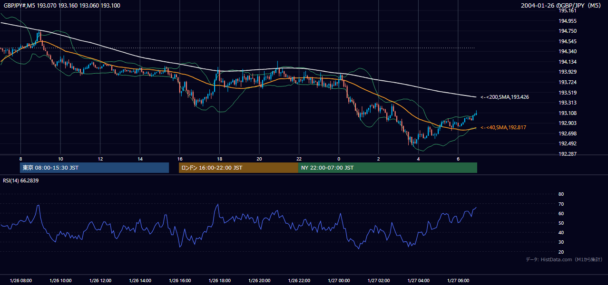Click hour label 22 under price chart
The width and height of the screenshot is (608, 285).
click(x=299, y=159)
